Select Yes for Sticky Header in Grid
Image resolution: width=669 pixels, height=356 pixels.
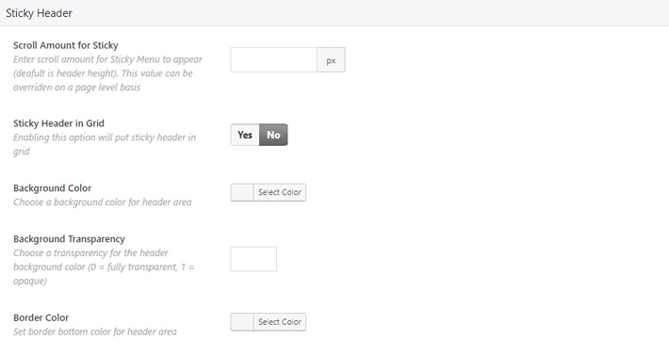pyautogui.click(x=245, y=135)
